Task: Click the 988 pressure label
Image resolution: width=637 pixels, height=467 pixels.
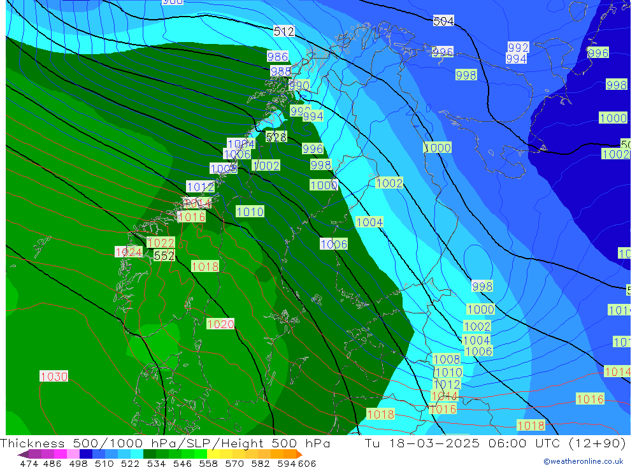Action: pyautogui.click(x=280, y=71)
